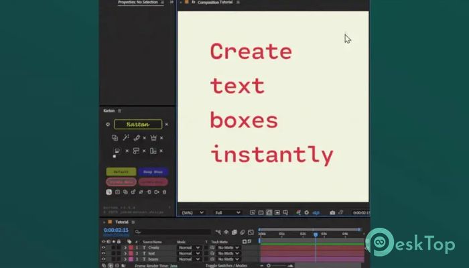Click the refresh preset icon
The height and width of the screenshot is (268, 469).
click(141, 192)
